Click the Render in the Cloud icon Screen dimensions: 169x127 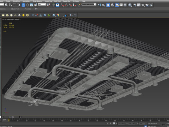tap(147, 5)
